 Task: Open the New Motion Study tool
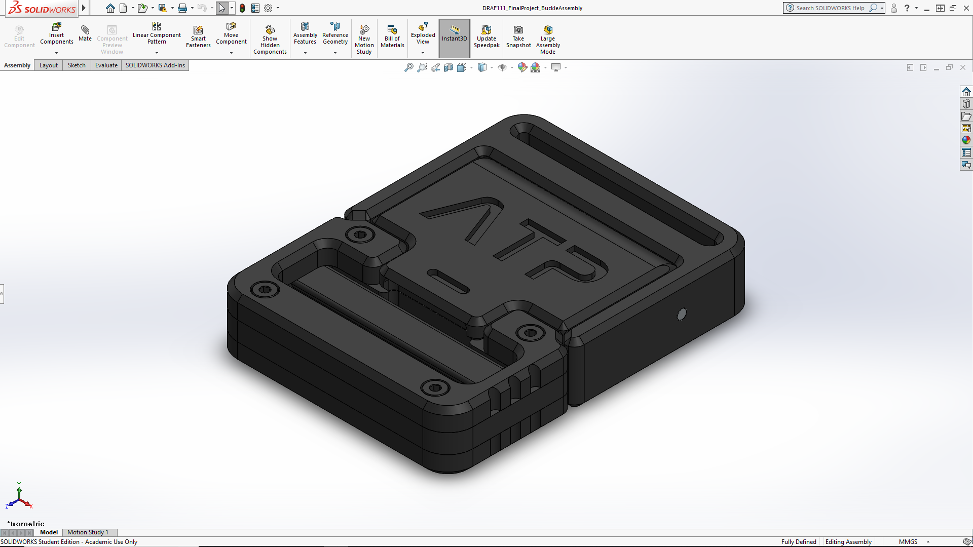click(364, 35)
